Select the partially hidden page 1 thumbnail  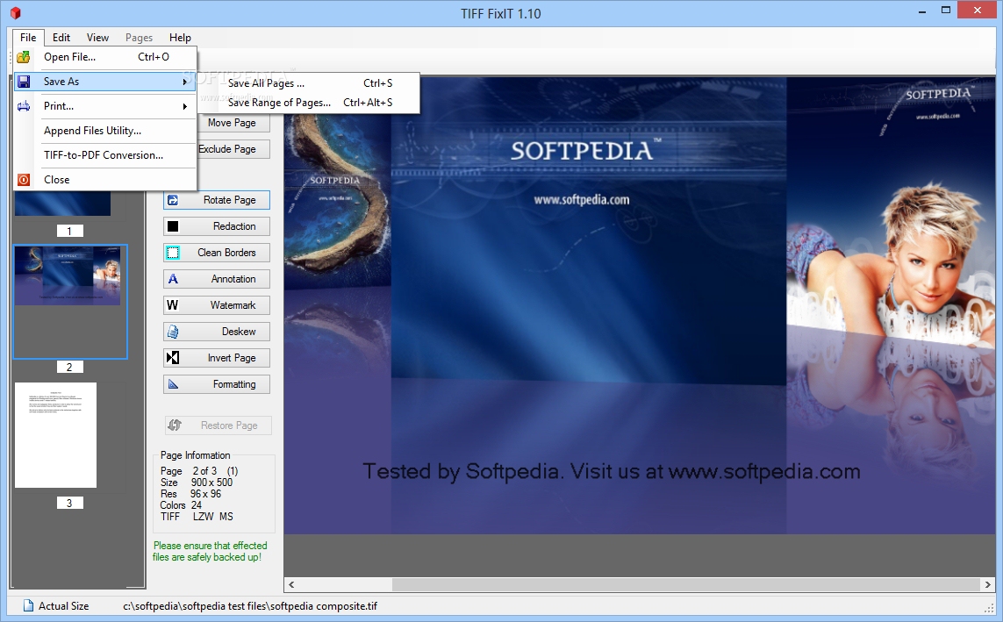62,204
